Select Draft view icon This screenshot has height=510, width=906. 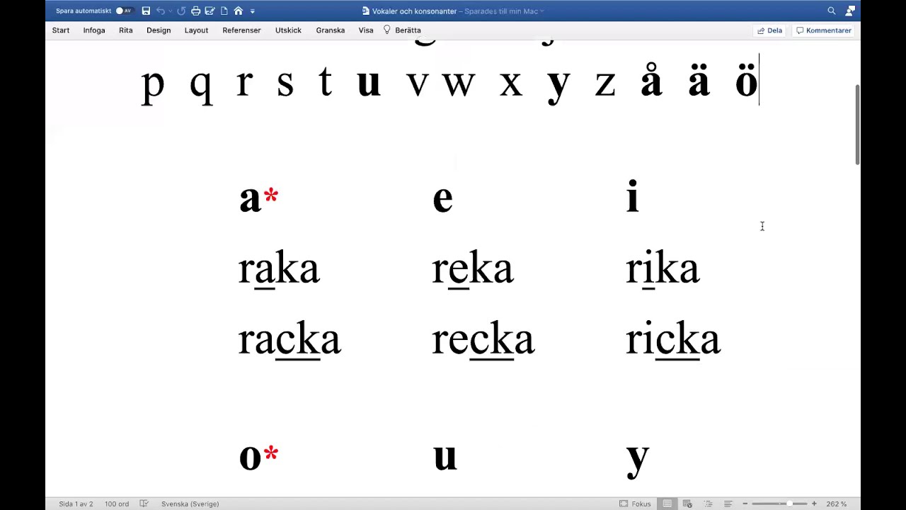tap(728, 504)
